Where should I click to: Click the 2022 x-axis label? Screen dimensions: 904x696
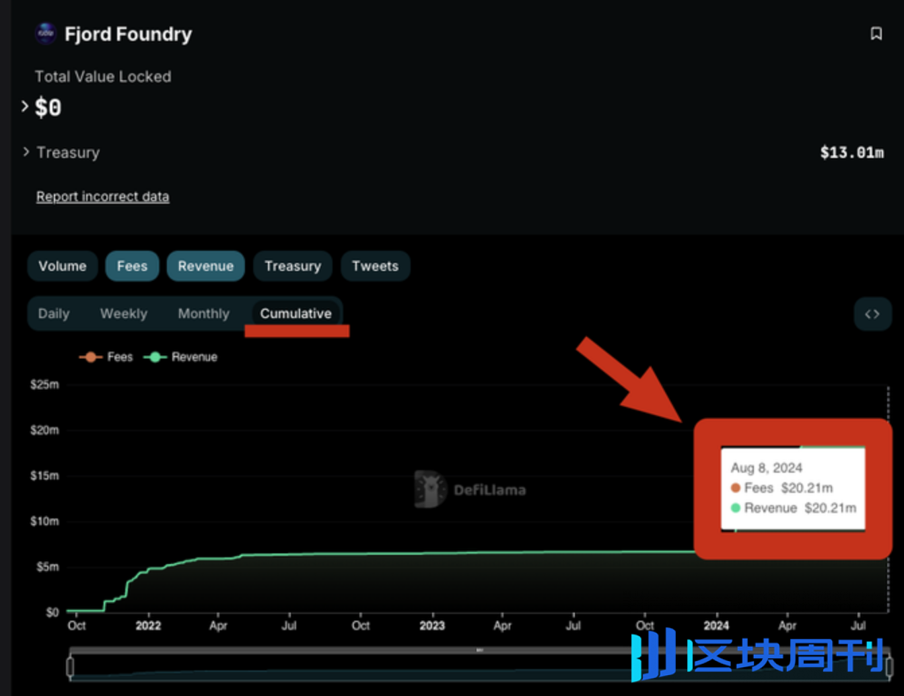(148, 625)
